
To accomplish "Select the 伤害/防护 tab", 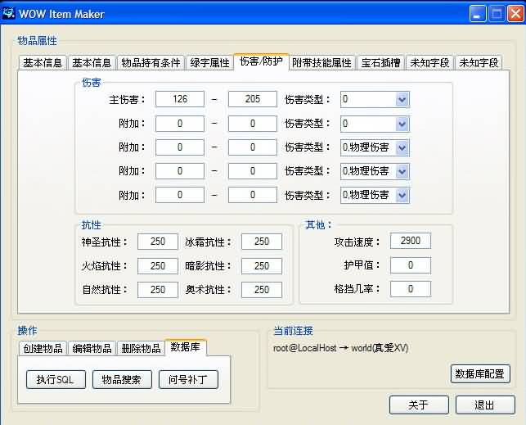I will (261, 61).
